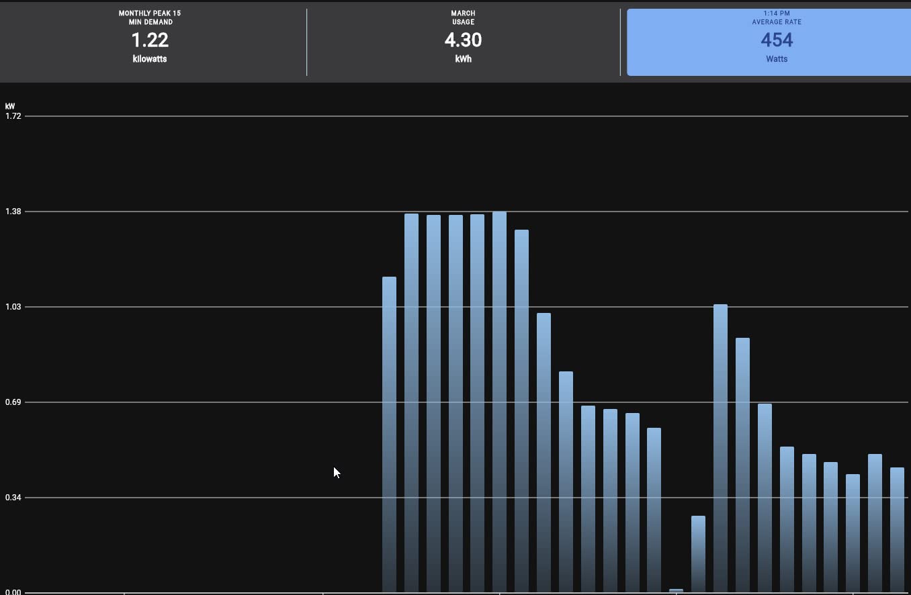Click the MONTHLY PEAK 15 MIN DEMAND heading
The height and width of the screenshot is (595, 911).
coord(150,17)
